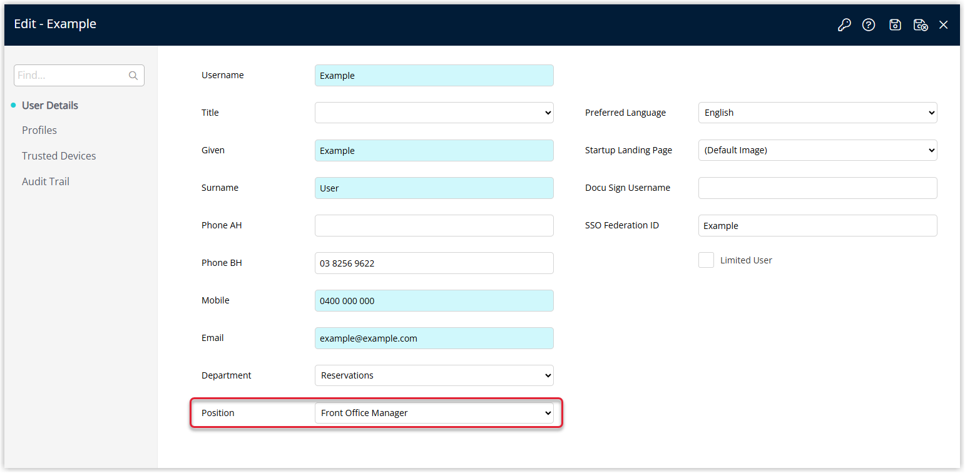Click the Mobile number field
965x473 pixels.
point(434,300)
